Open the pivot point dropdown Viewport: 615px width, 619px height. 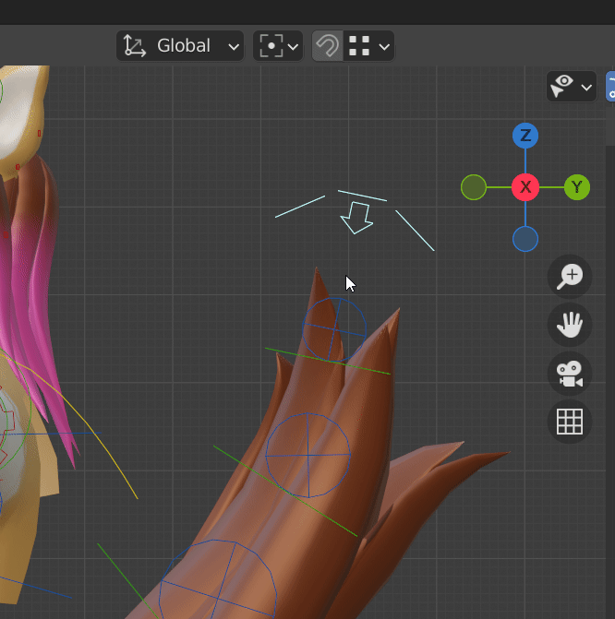click(x=278, y=46)
